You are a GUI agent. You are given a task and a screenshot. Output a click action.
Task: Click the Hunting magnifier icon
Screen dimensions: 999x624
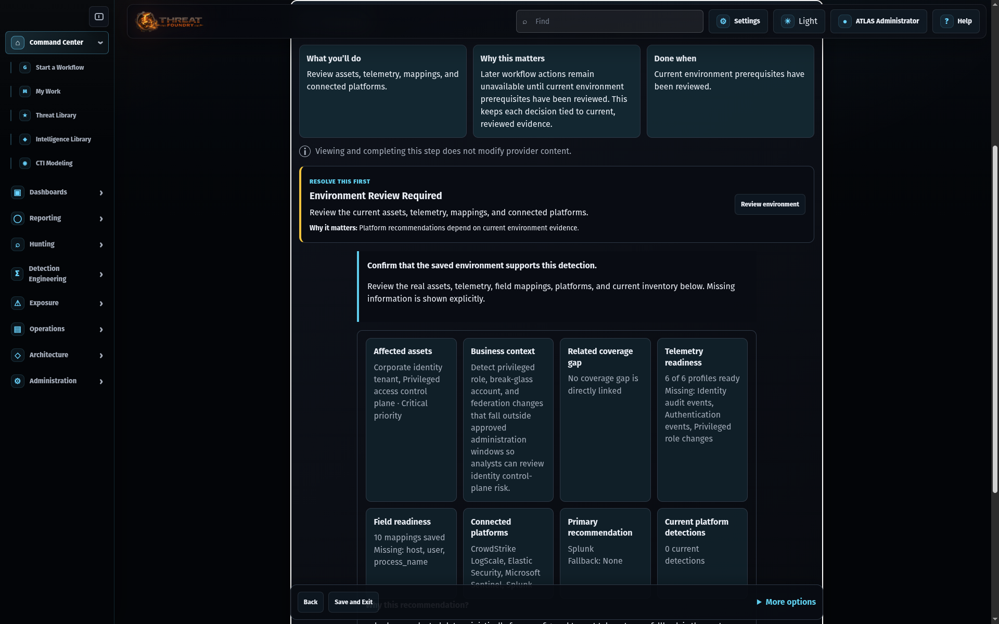(x=18, y=244)
